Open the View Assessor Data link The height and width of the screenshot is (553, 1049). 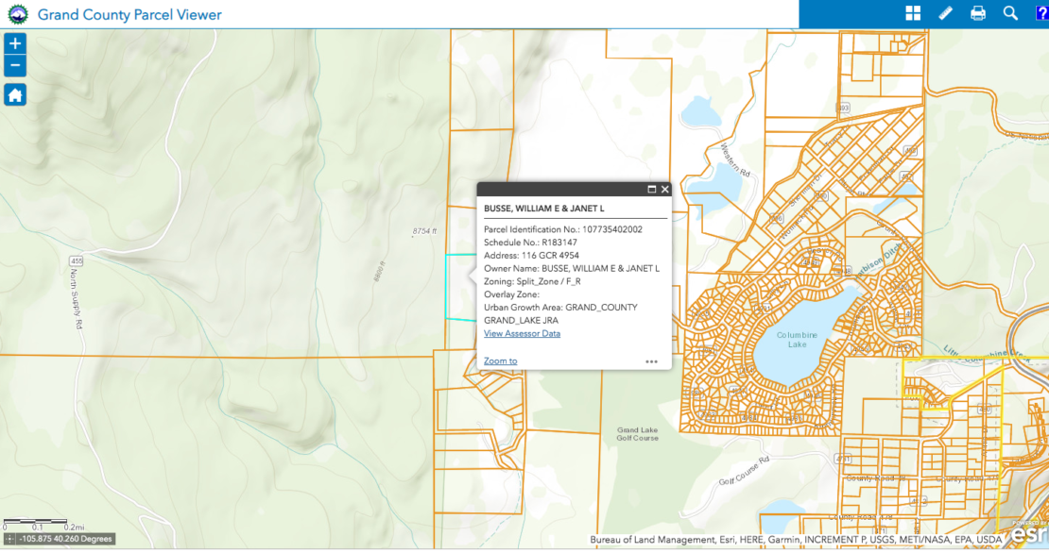pos(522,333)
